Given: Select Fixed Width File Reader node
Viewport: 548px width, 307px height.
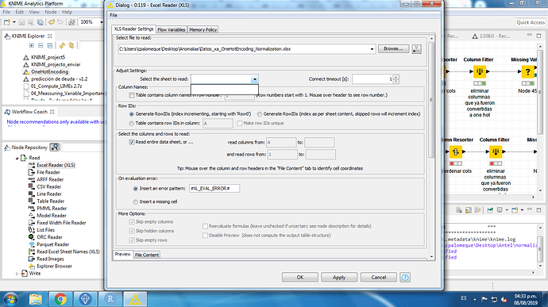Looking at the screenshot, I should coord(61,222).
